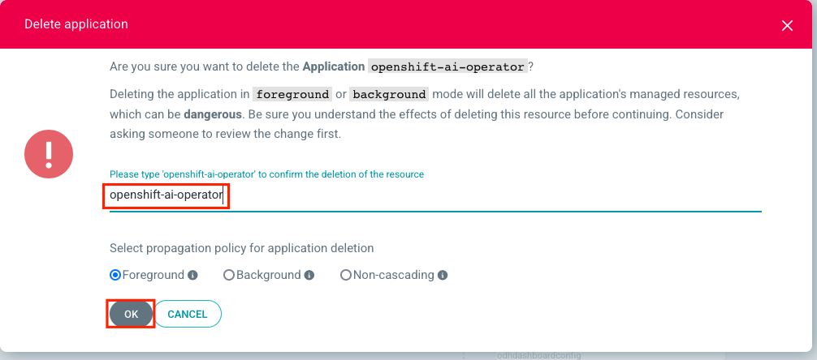
Task: Confirm deletion with the OK button
Action: click(131, 314)
